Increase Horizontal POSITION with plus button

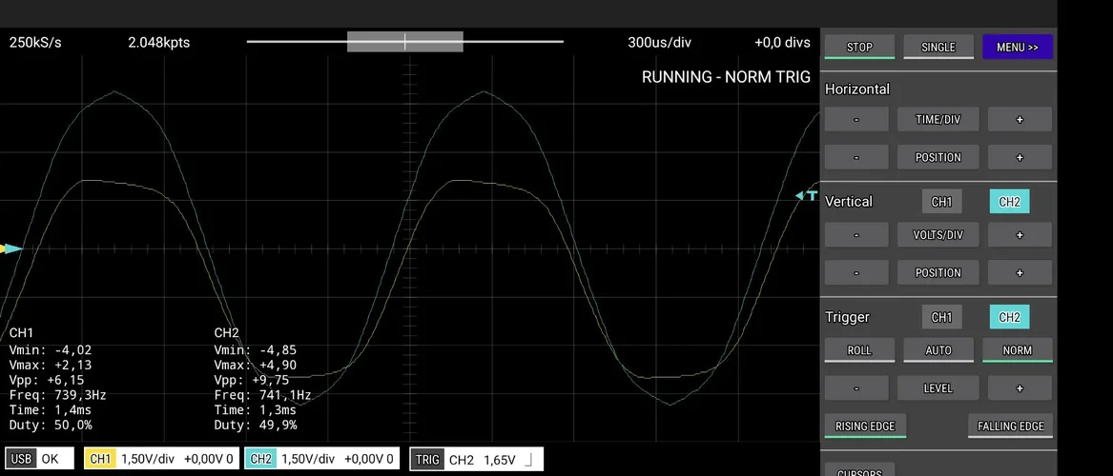[x=1020, y=157]
